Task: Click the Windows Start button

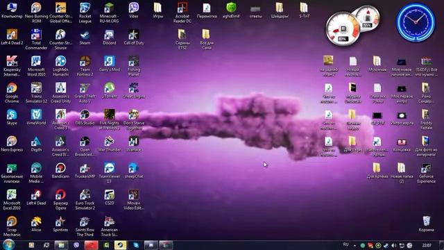Action: pyautogui.click(x=8, y=244)
